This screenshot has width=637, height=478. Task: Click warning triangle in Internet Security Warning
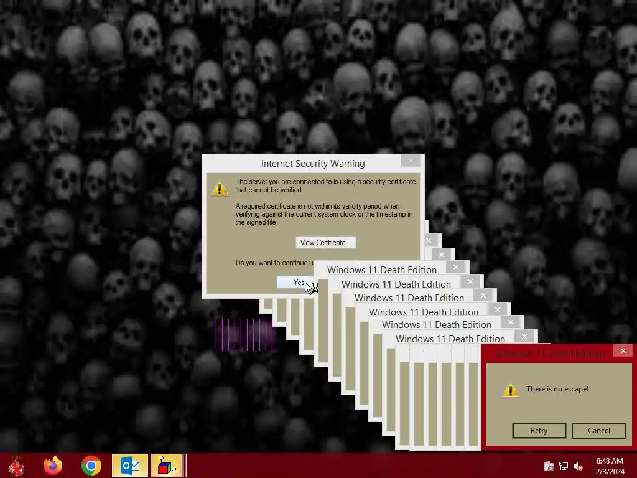pos(220,188)
